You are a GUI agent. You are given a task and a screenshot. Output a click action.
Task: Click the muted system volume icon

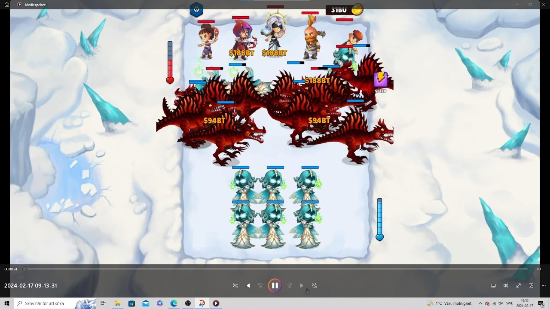(501, 303)
